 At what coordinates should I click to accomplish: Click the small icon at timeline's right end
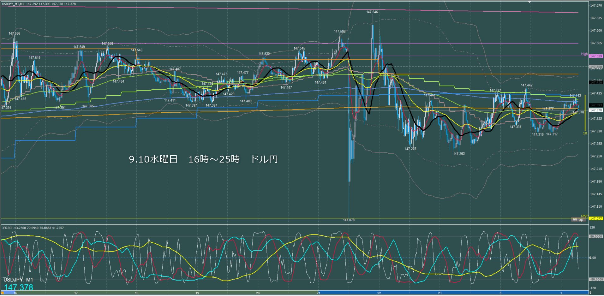tap(590, 293)
